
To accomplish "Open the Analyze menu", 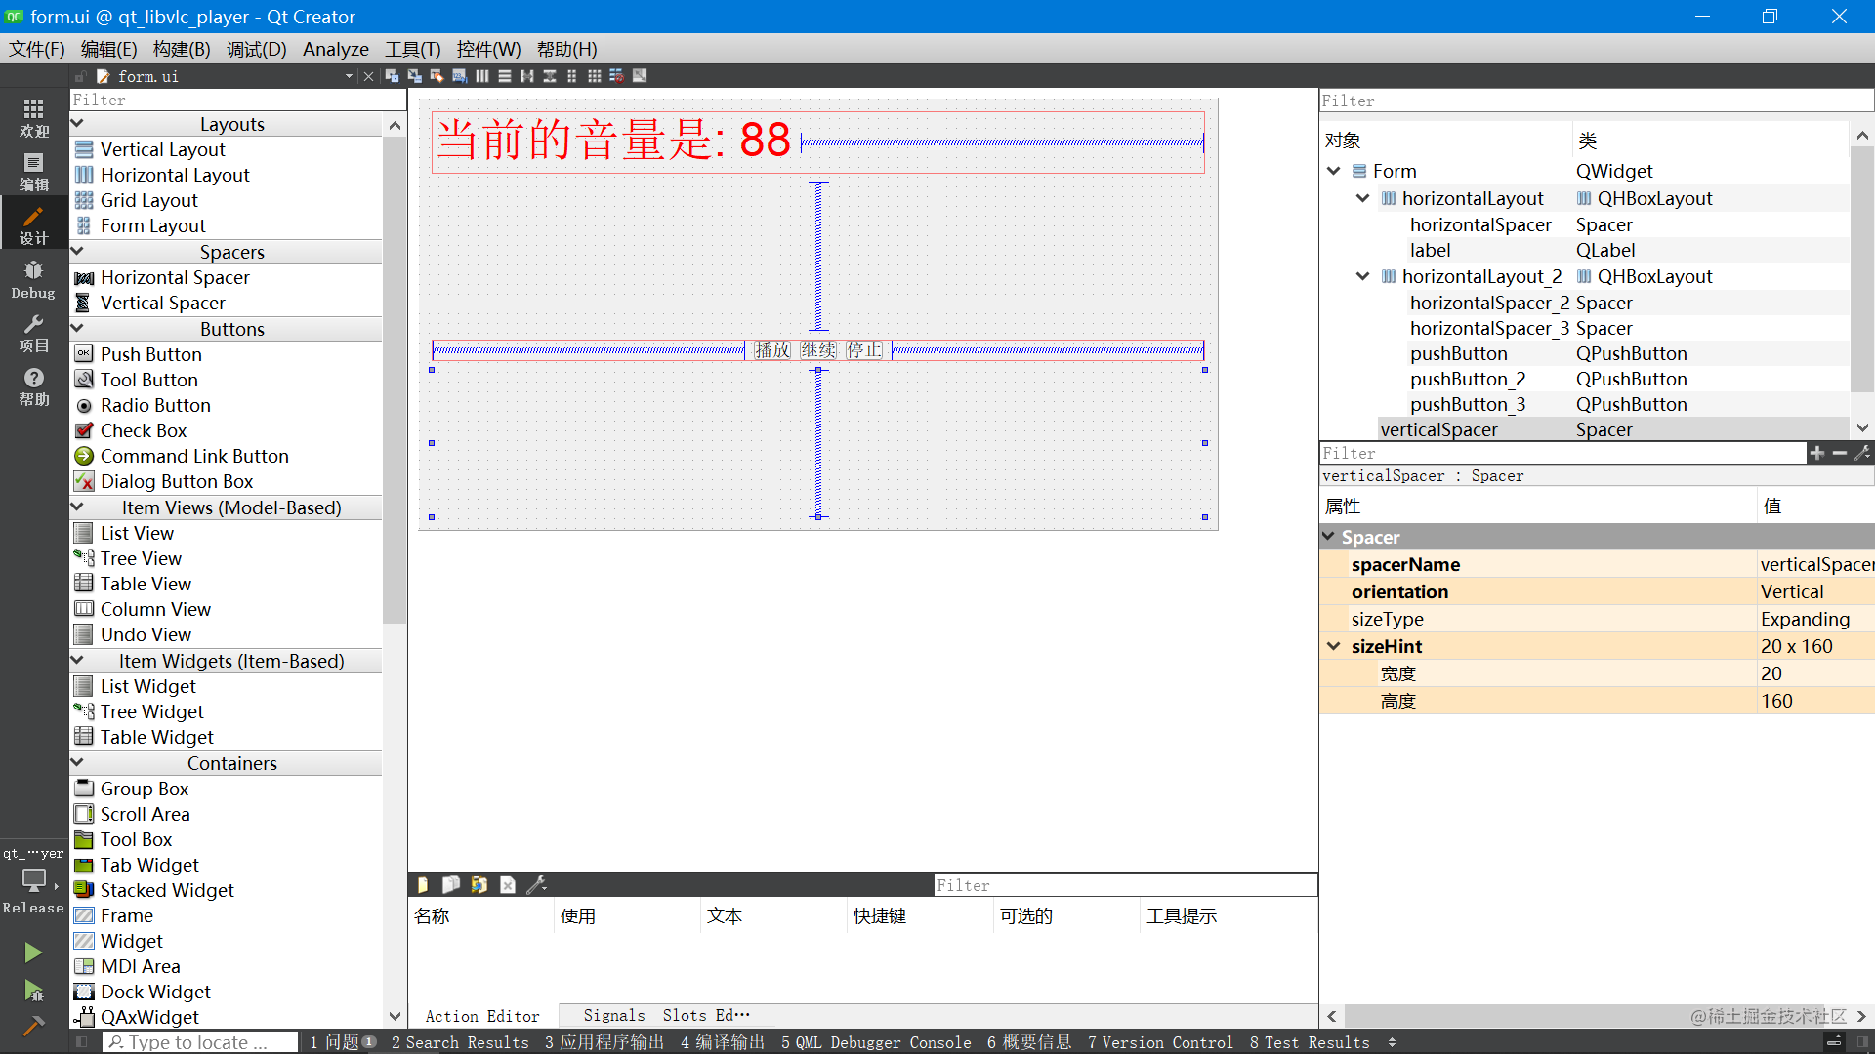I will coord(335,49).
